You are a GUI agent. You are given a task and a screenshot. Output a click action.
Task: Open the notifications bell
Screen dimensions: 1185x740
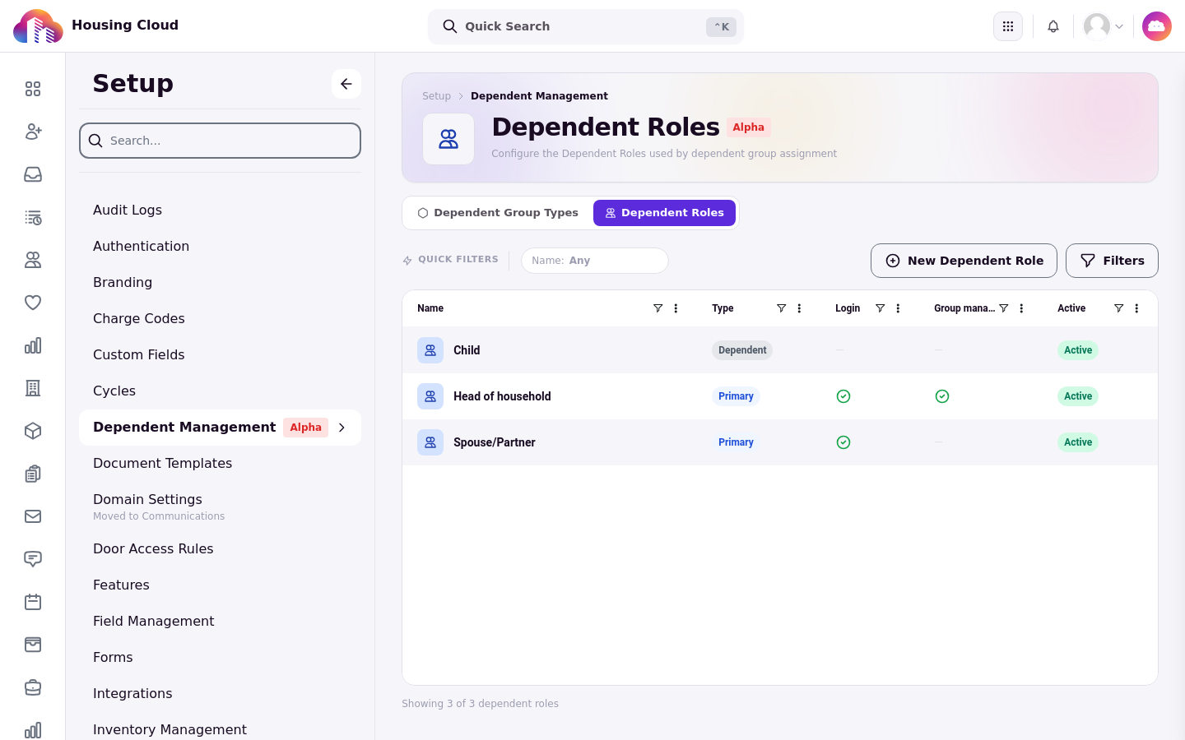pos(1053,26)
